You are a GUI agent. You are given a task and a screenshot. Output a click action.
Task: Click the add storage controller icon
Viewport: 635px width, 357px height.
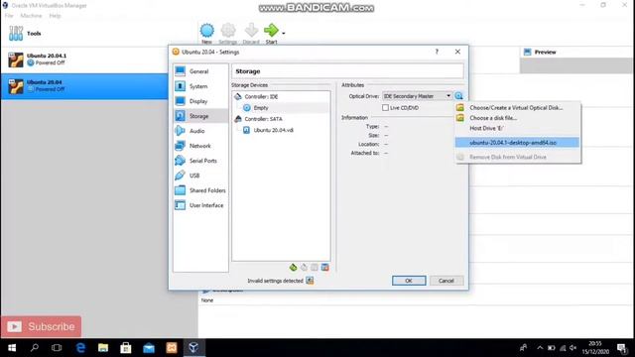pyautogui.click(x=293, y=267)
